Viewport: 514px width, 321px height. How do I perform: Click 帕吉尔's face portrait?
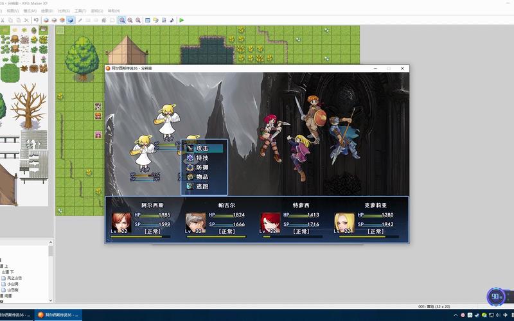click(196, 223)
